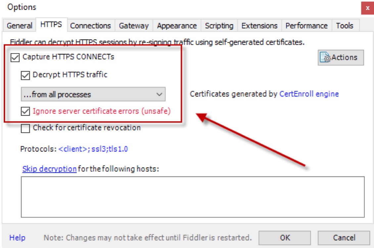Close the Options dialog with X
The width and height of the screenshot is (374, 248).
(x=367, y=8)
